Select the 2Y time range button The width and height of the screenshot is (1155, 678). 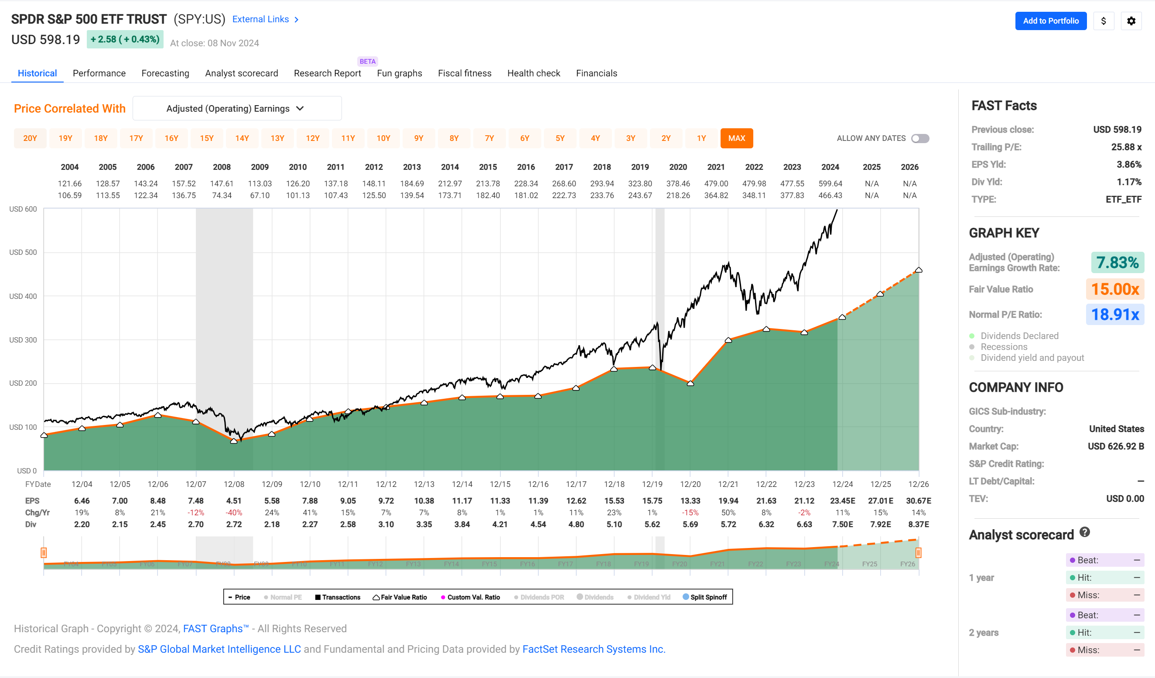pos(666,138)
